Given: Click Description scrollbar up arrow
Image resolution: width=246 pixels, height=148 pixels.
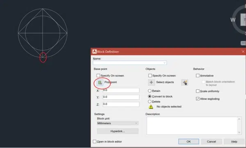Looking at the screenshot, I should click(239, 119).
